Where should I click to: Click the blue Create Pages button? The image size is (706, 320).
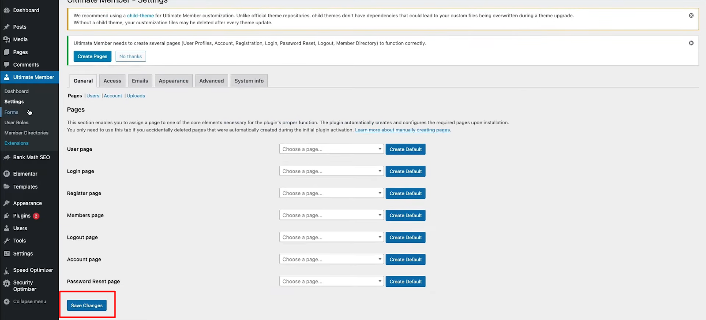click(x=92, y=56)
